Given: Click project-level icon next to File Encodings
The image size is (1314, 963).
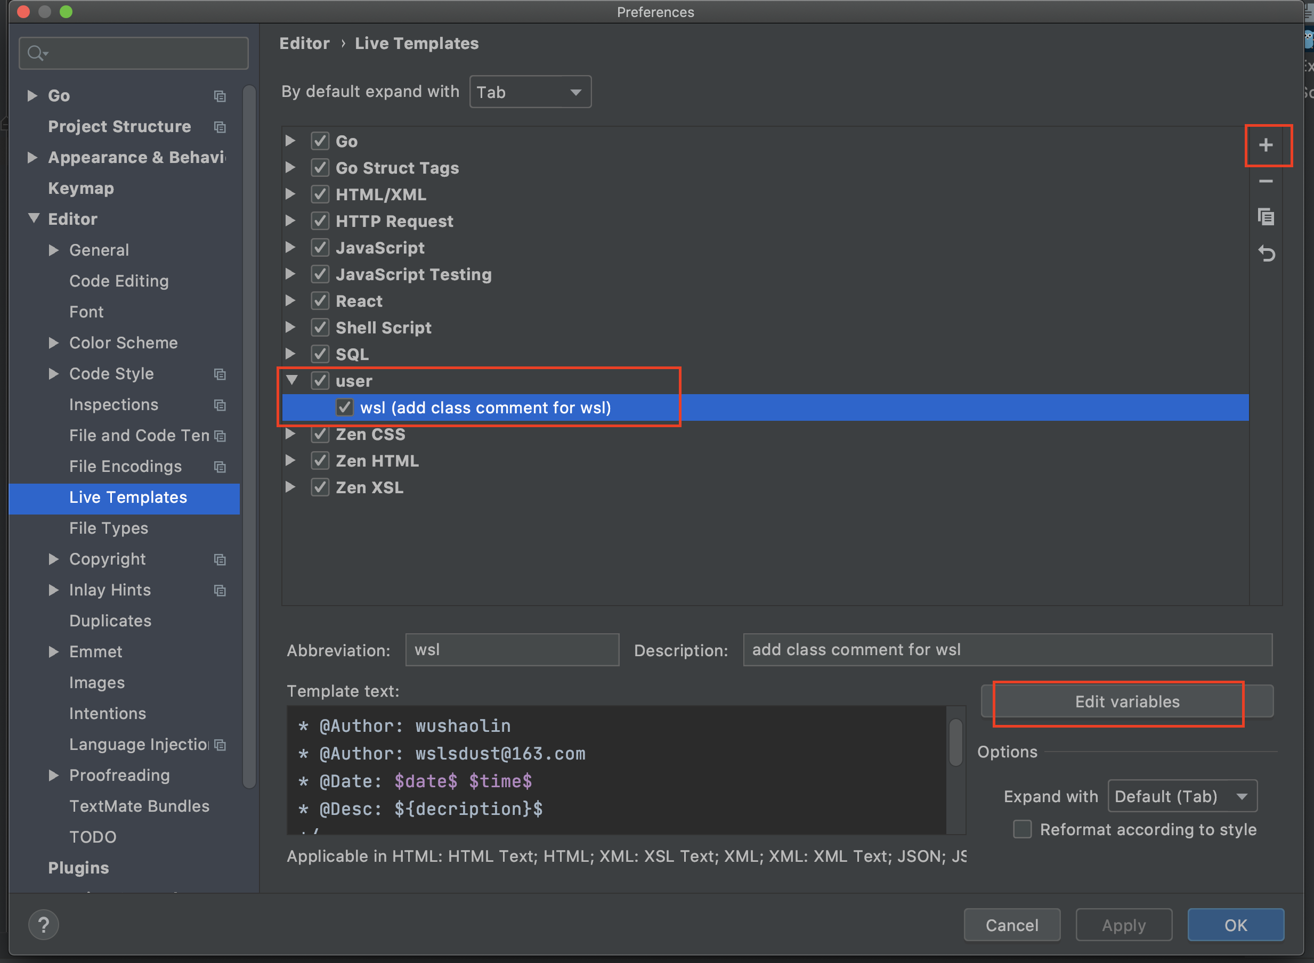Looking at the screenshot, I should tap(220, 467).
